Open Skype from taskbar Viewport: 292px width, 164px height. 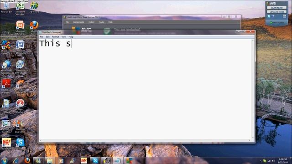coord(95,160)
